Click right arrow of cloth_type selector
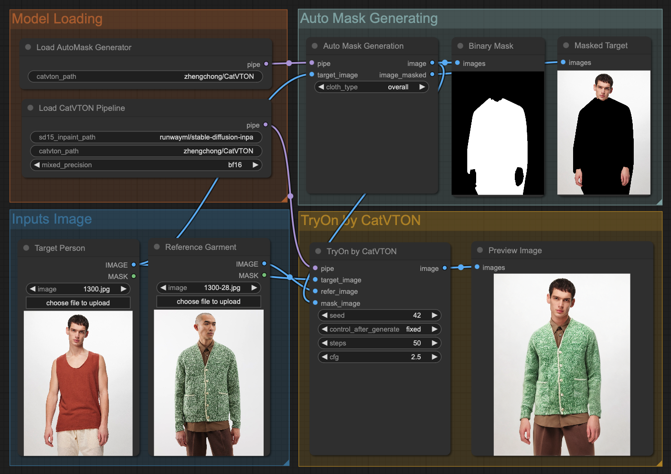The width and height of the screenshot is (671, 474). [x=422, y=87]
